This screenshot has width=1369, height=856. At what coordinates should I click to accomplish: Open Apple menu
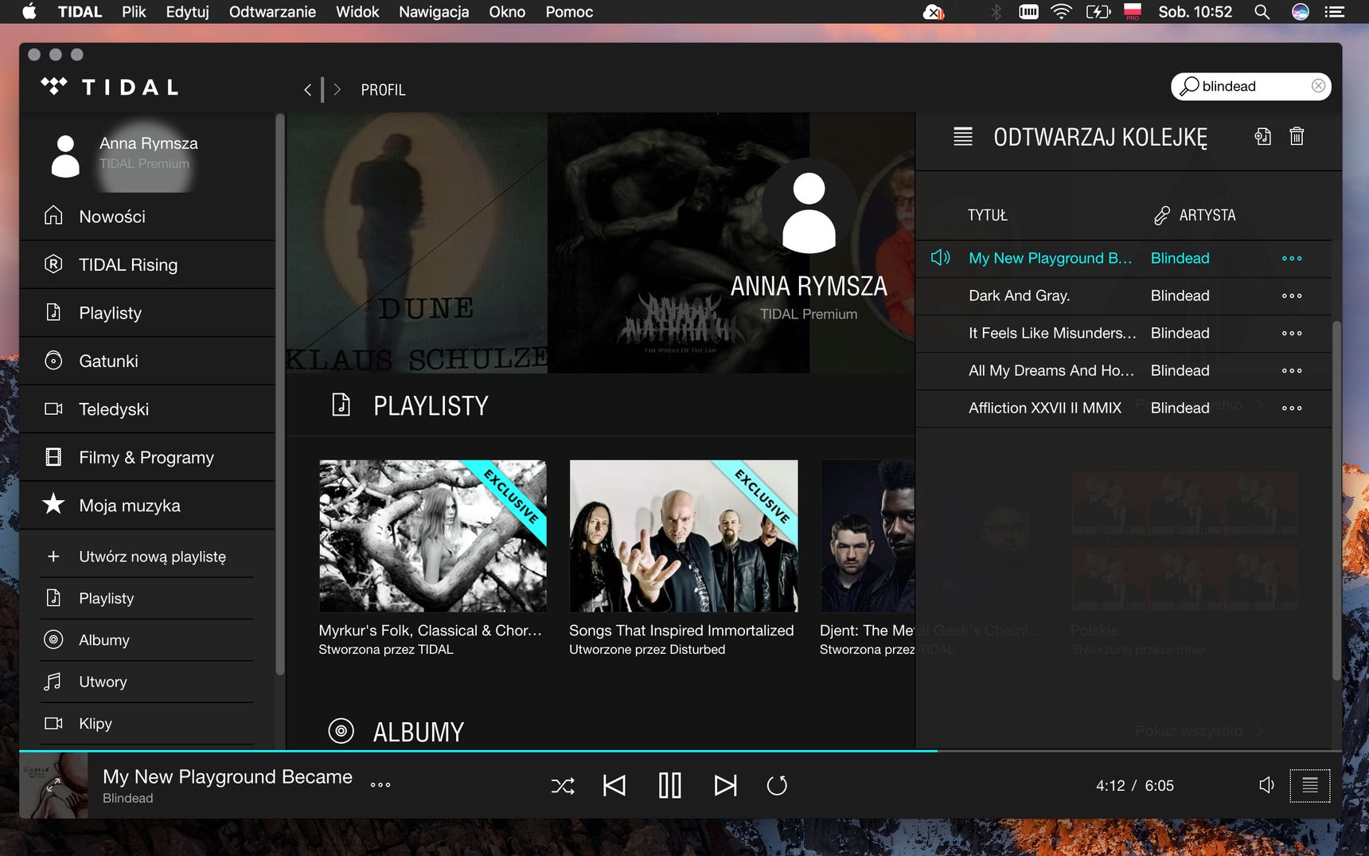pos(29,12)
